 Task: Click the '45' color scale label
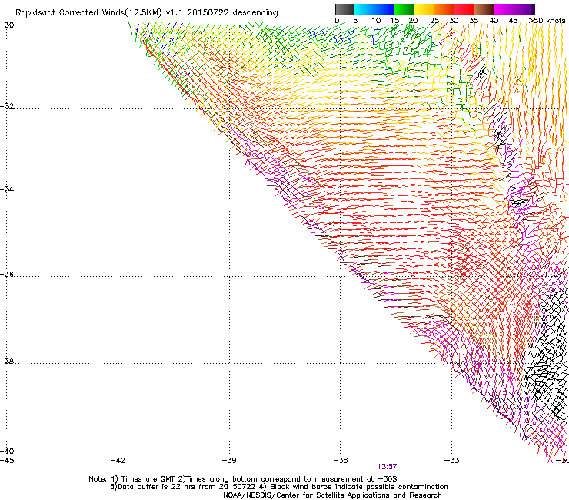point(513,21)
